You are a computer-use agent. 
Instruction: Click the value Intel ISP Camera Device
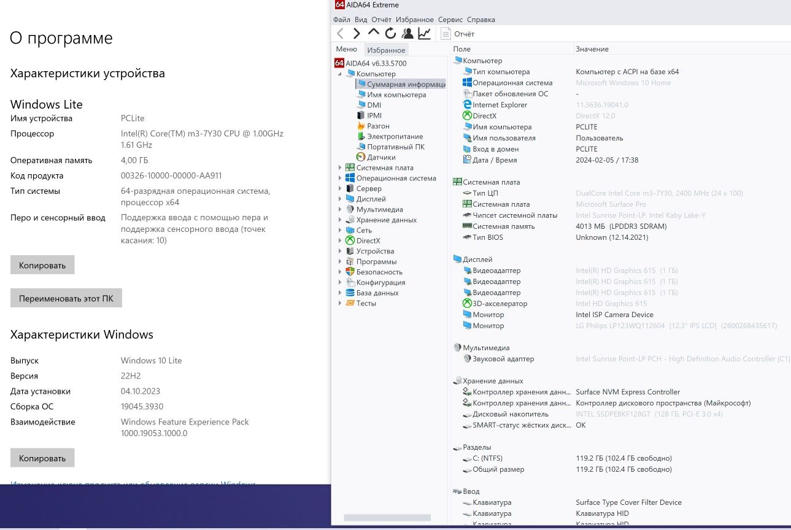tap(614, 315)
